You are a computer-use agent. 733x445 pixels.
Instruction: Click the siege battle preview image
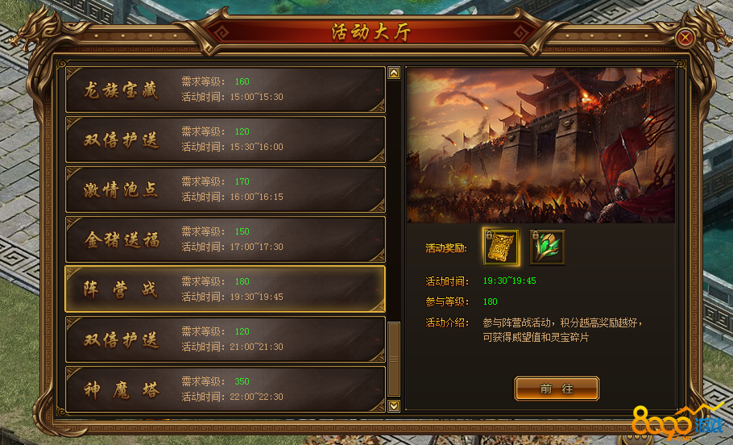click(x=540, y=145)
